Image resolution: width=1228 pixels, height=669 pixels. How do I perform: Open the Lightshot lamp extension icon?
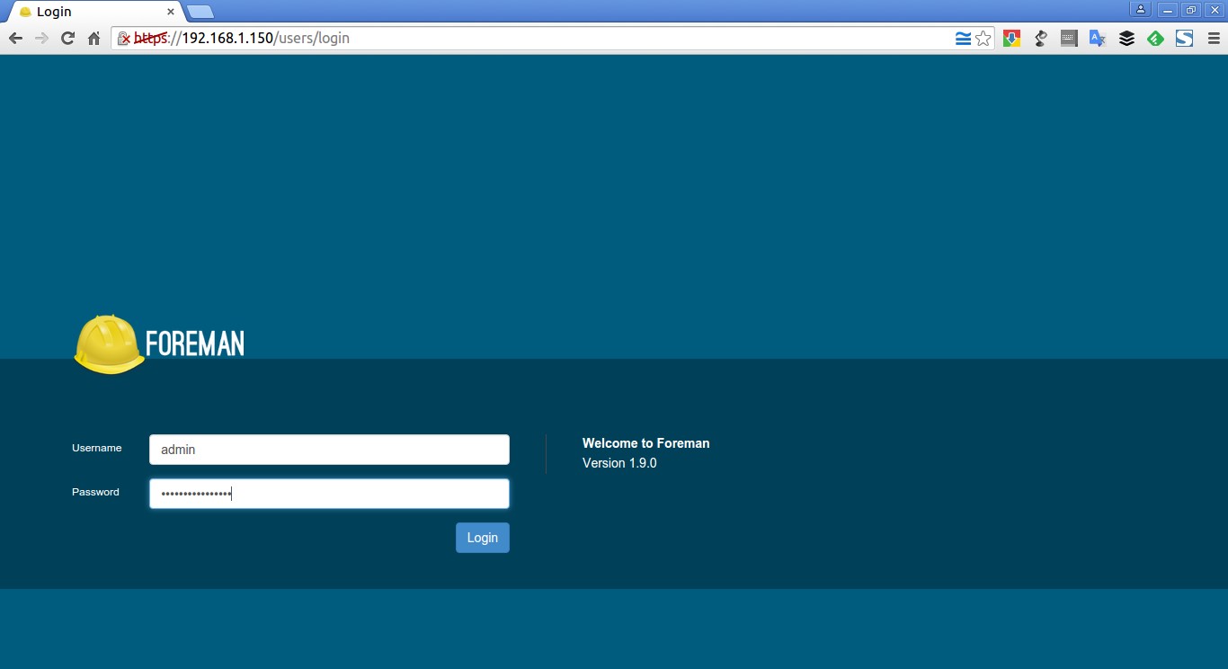pyautogui.click(x=1040, y=38)
